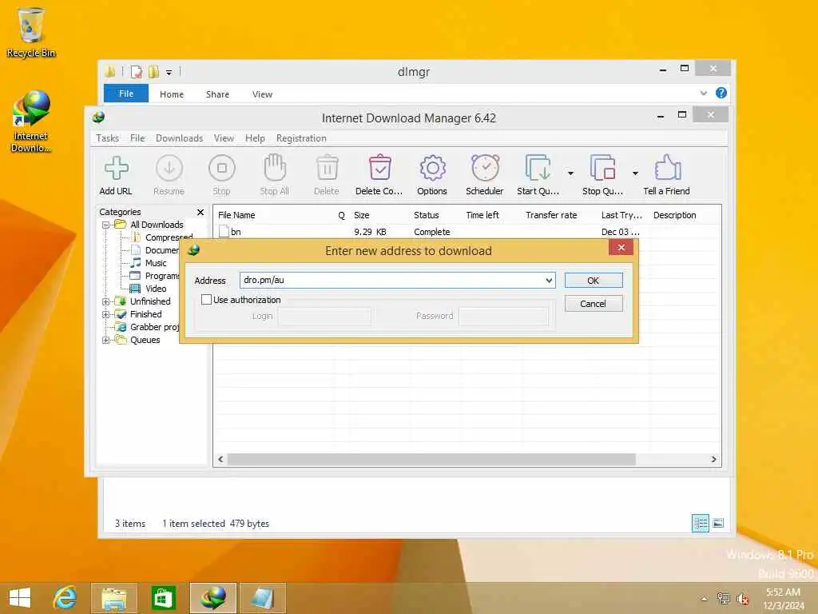Open the Stop Queue dropdown arrow
This screenshot has width=818, height=614.
[x=635, y=173]
